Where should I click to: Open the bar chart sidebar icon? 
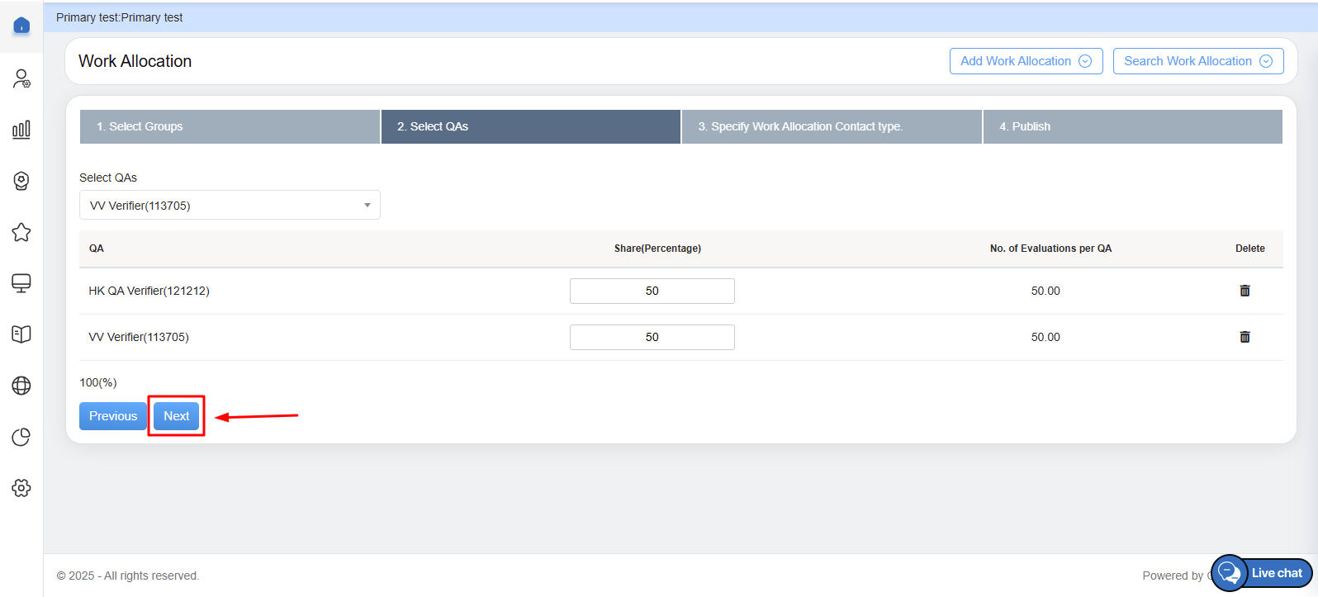click(21, 130)
